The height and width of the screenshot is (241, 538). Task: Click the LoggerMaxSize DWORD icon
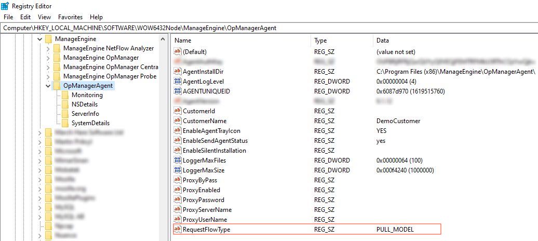(x=178, y=170)
